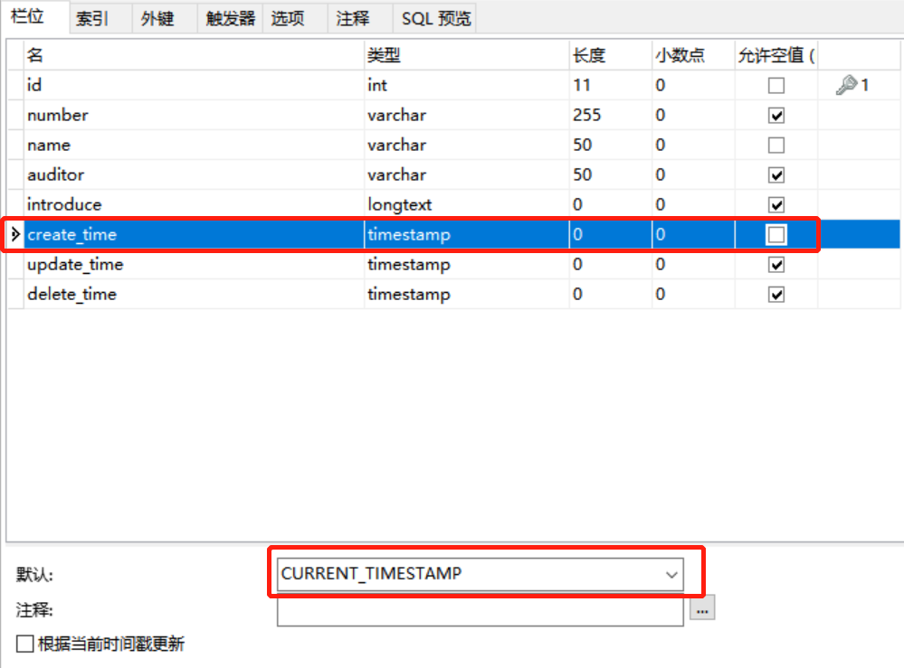
Task: Select the delete_time field name cell
Action: pos(194,295)
